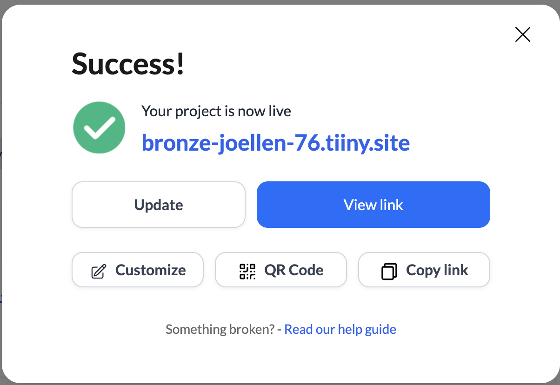Click the Something broken? helper text
560x385 pixels.
(220, 329)
